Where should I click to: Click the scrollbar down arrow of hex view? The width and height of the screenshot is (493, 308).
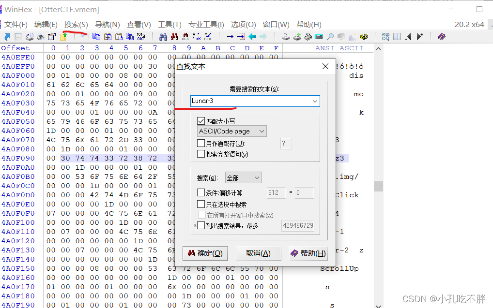point(378,306)
